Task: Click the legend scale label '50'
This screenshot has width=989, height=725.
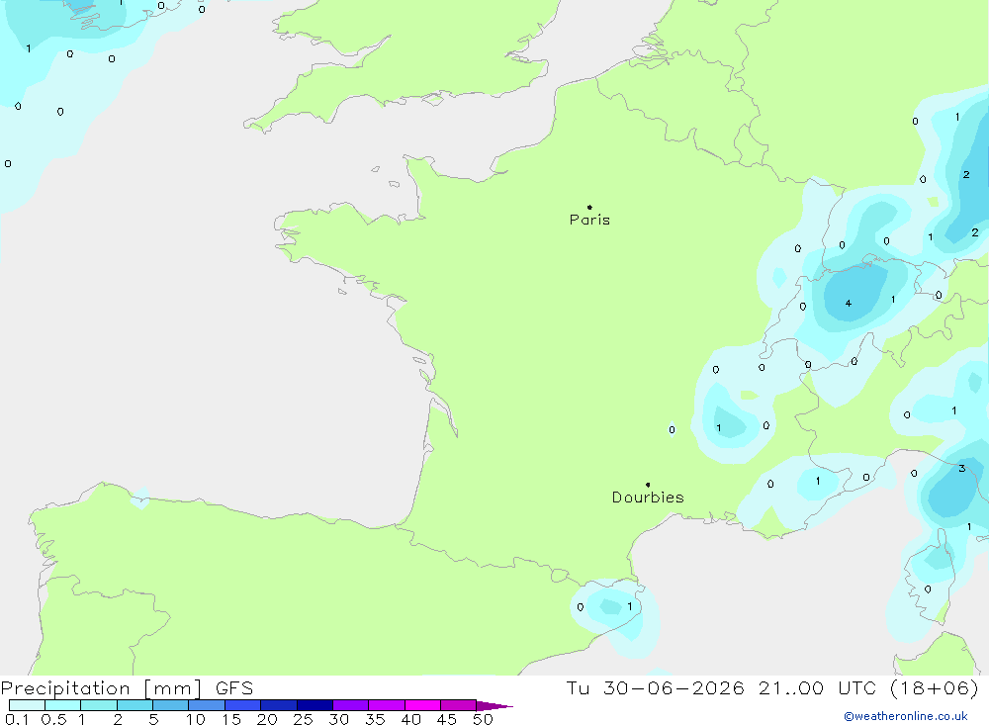Action: click(483, 719)
